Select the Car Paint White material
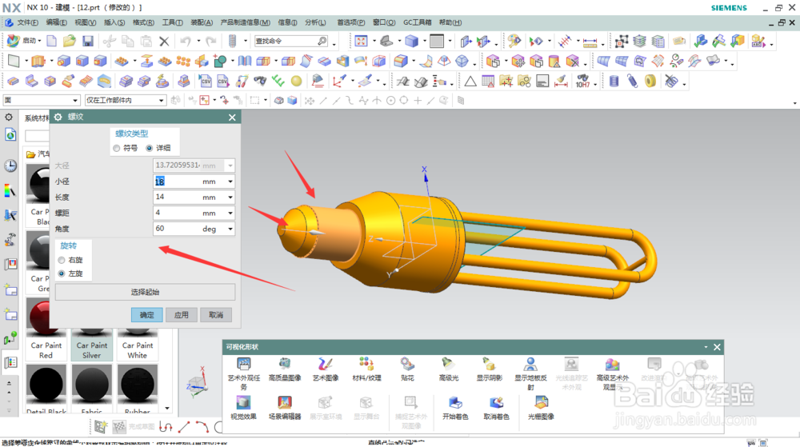 click(x=138, y=345)
